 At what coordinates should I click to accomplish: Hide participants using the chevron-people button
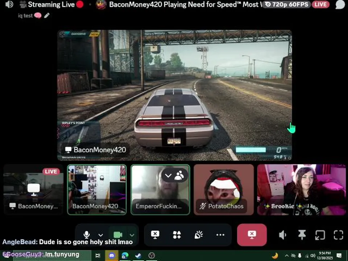click(175, 175)
